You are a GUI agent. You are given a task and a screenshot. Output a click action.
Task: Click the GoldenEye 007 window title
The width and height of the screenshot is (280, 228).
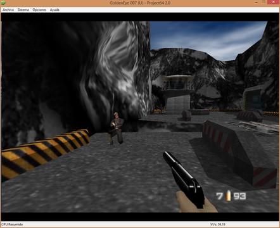pyautogui.click(x=140, y=3)
